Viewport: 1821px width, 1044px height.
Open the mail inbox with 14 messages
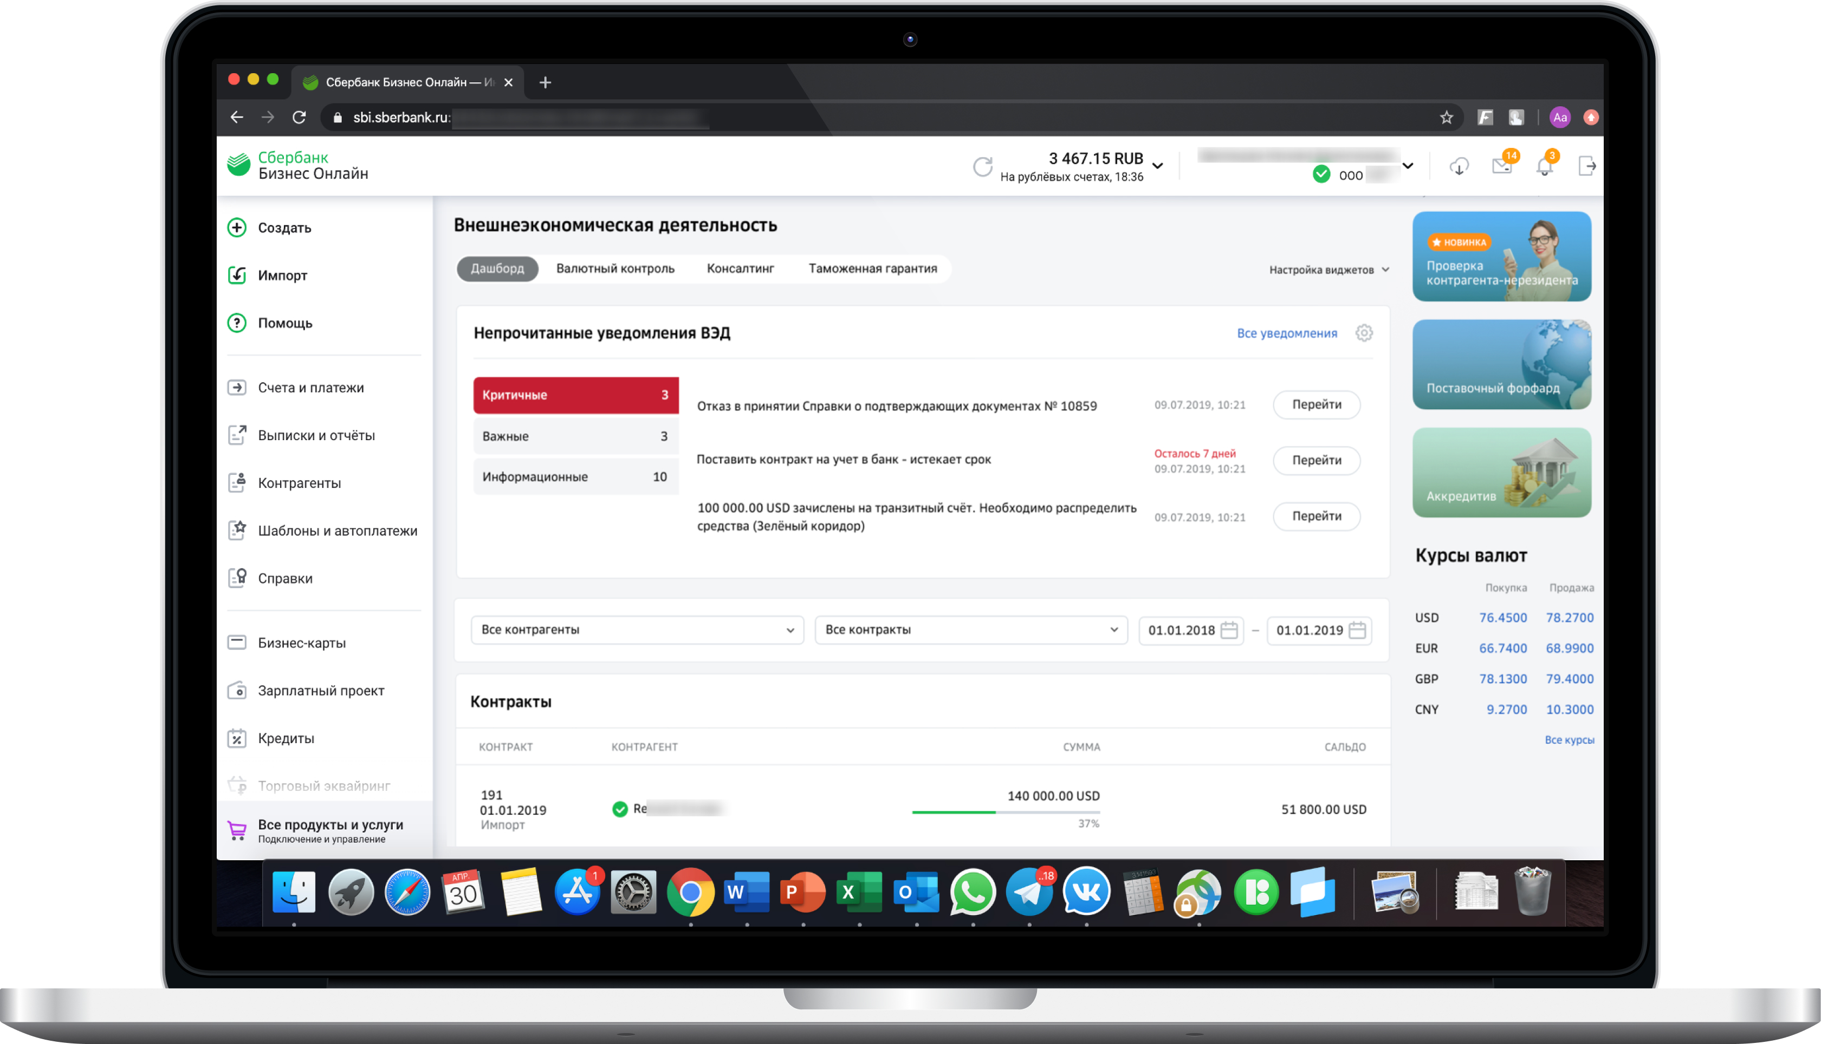pyautogui.click(x=1502, y=166)
